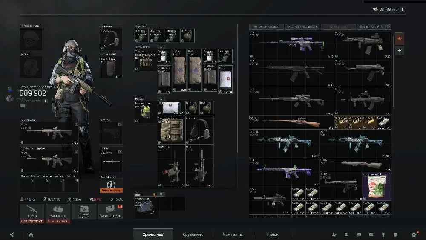Click the Упорядочить sort button
This screenshot has height=240, width=426.
(x=371, y=26)
